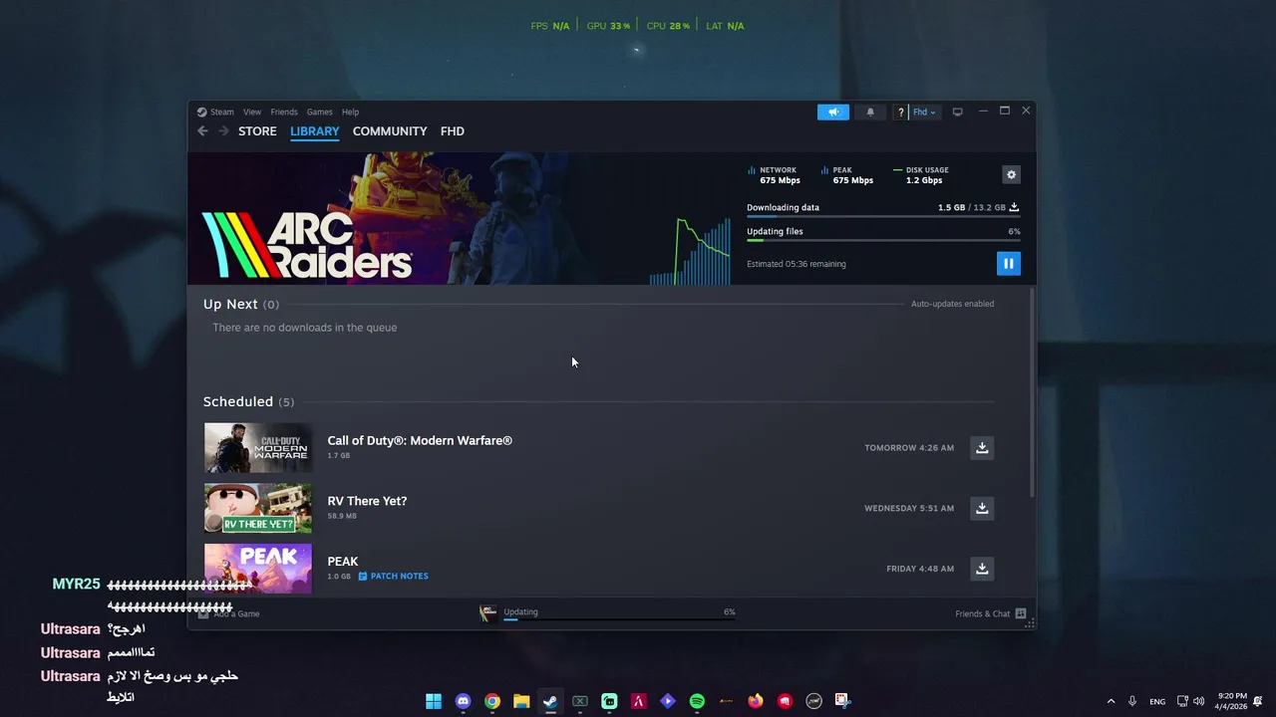Open download settings gear
The image size is (1276, 717).
pos(1011,174)
